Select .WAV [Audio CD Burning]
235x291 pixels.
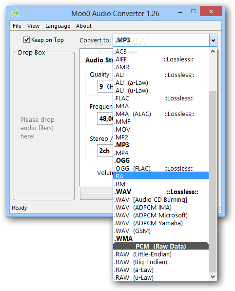[x=161, y=199]
